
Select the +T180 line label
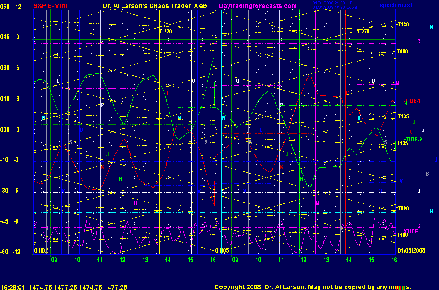click(x=402, y=24)
